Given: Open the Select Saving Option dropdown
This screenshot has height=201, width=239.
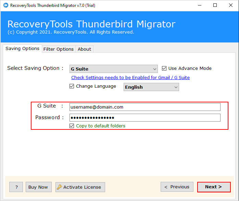Looking at the screenshot, I should 114,69.
